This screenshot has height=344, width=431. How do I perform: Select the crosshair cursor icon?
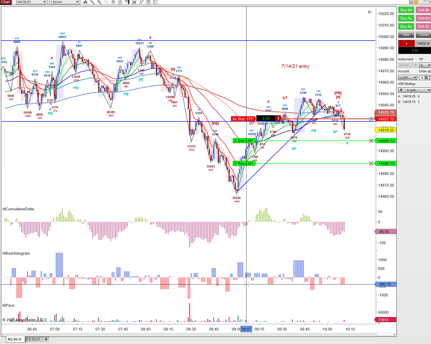113,2
